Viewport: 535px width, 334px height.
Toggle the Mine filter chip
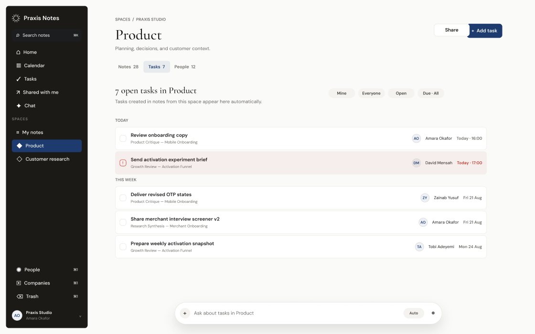point(342,94)
